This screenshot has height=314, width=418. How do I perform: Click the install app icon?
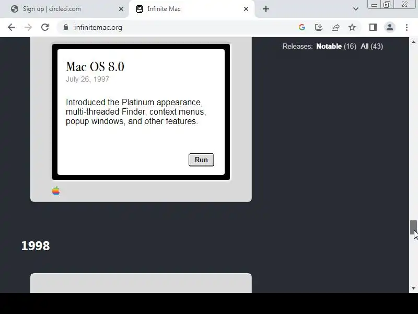[x=319, y=27]
